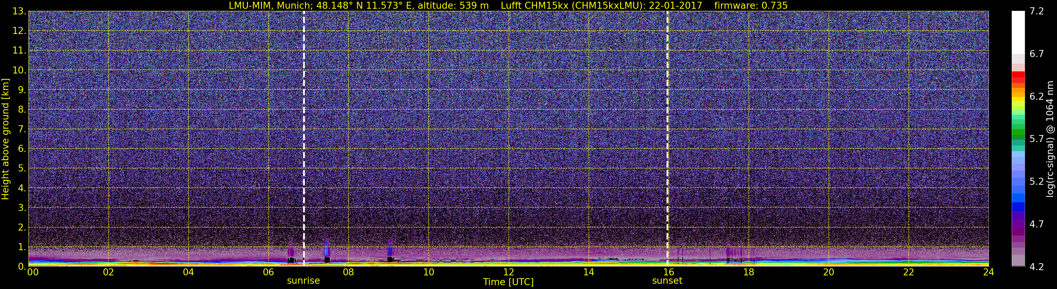Click the '12' tick on the time axis
The width and height of the screenshot is (1057, 289).
coord(508,272)
